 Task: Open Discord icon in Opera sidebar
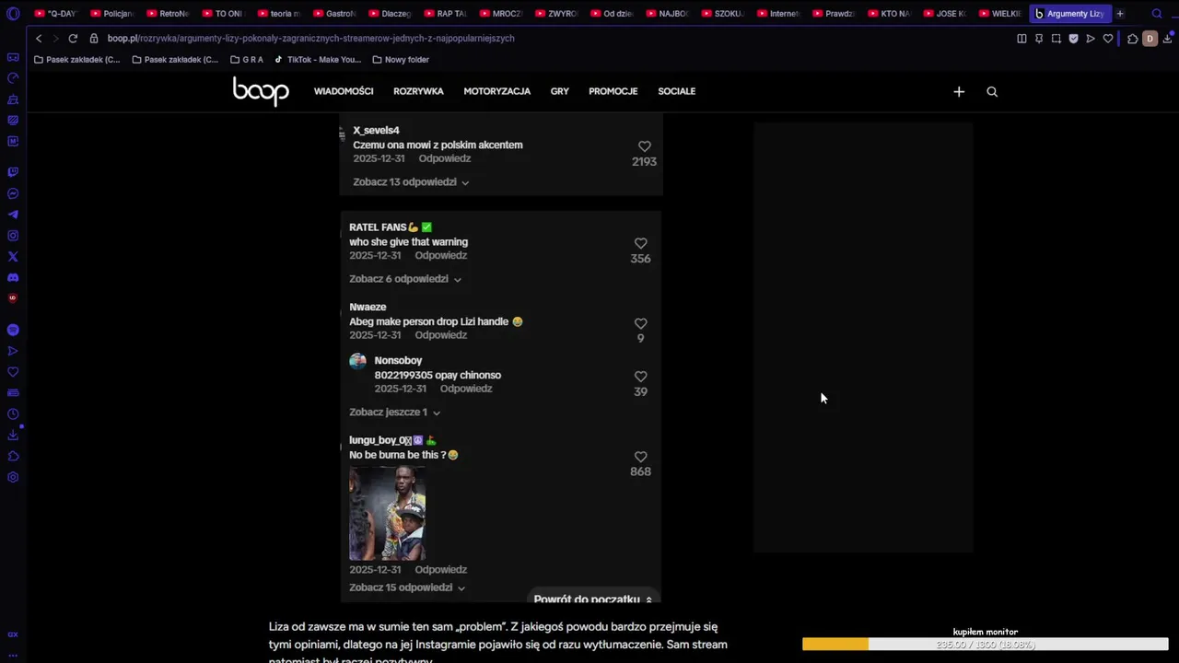pyautogui.click(x=13, y=277)
